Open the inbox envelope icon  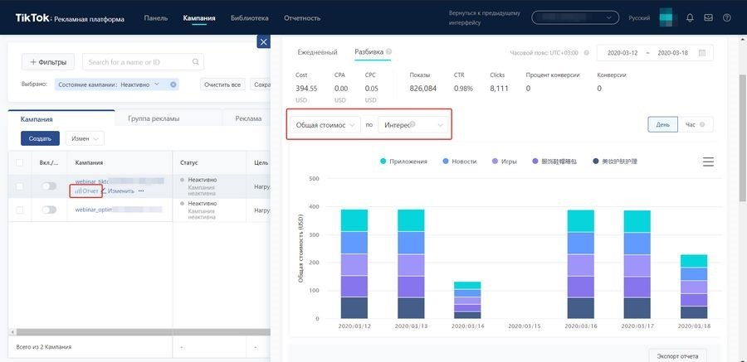click(x=709, y=17)
